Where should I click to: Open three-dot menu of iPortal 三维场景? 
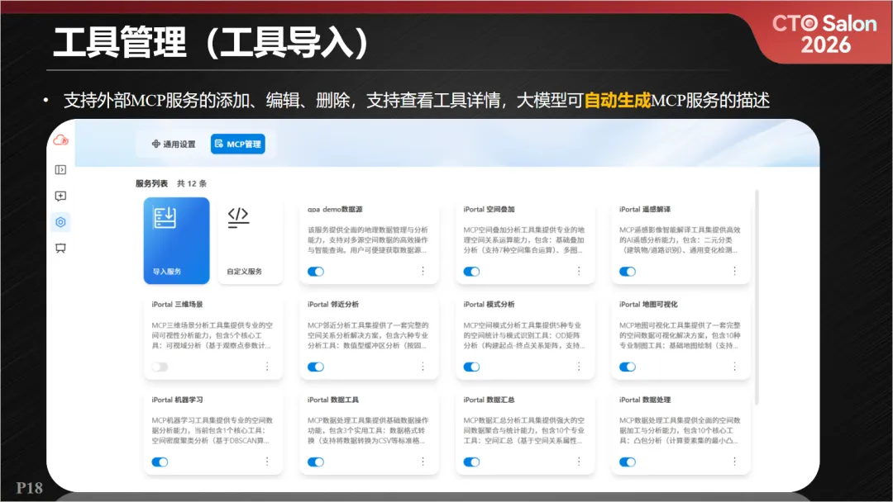pos(266,366)
